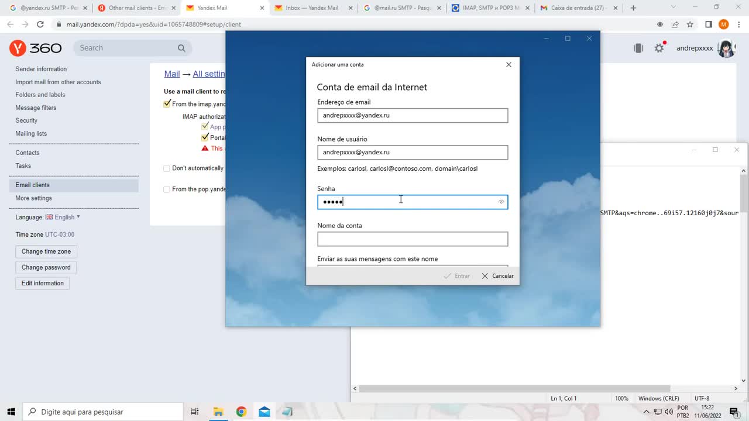Bookmark this page with star icon

tap(690, 25)
